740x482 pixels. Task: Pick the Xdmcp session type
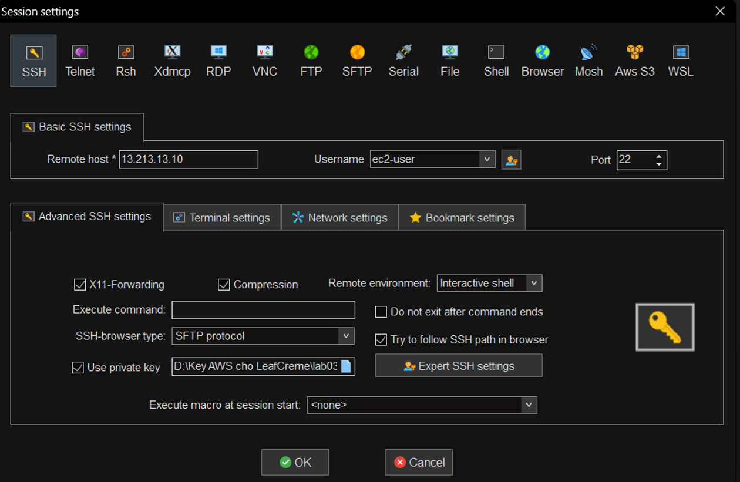172,61
